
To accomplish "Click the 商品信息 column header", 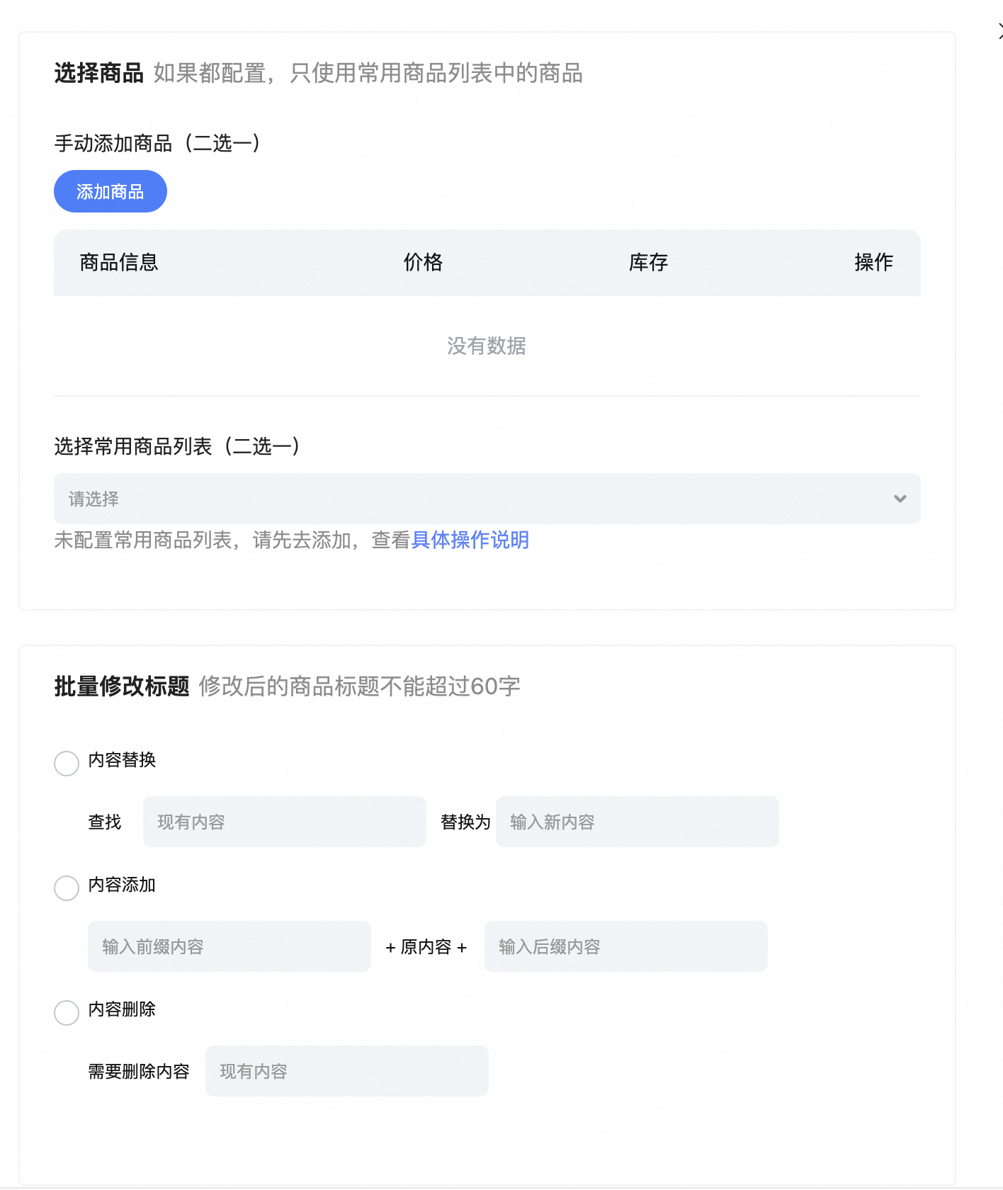I will coord(119,262).
